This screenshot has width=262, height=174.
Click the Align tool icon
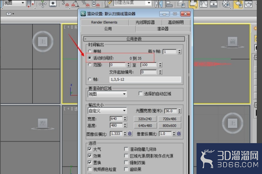coord(169,3)
